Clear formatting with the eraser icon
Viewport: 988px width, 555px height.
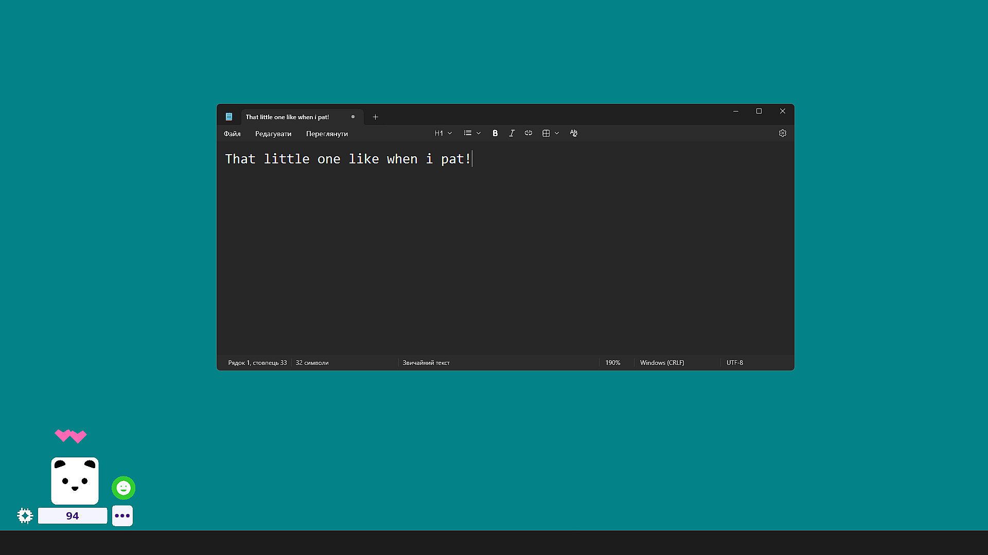point(574,133)
